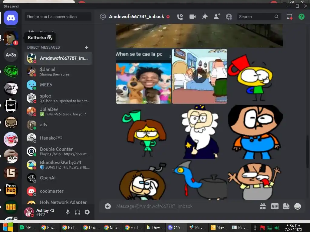The width and height of the screenshot is (310, 232).
Task: Attach a file with the plus button
Action: click(x=108, y=206)
